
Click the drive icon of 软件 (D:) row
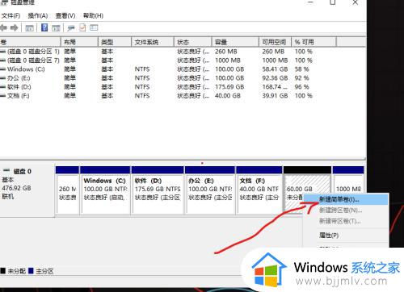3,87
